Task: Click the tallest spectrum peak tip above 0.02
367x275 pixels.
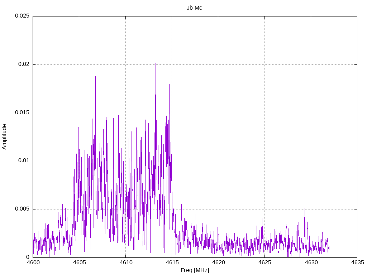Action: pyautogui.click(x=156, y=63)
